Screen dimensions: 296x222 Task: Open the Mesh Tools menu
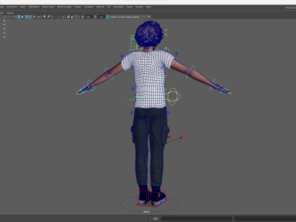pyautogui.click(x=48, y=7)
